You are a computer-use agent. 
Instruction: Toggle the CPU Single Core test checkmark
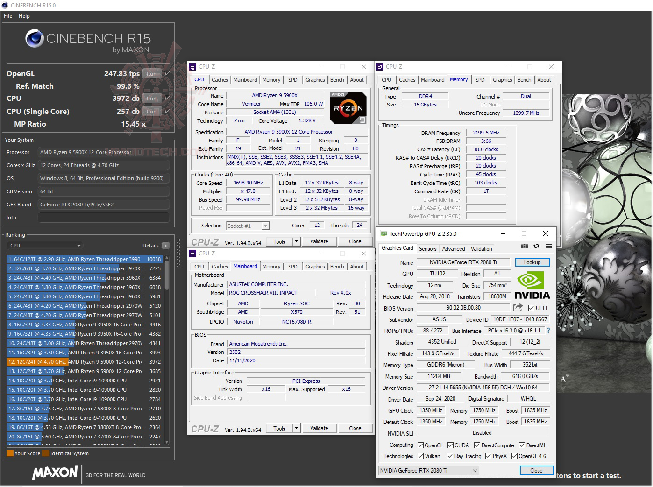click(167, 112)
